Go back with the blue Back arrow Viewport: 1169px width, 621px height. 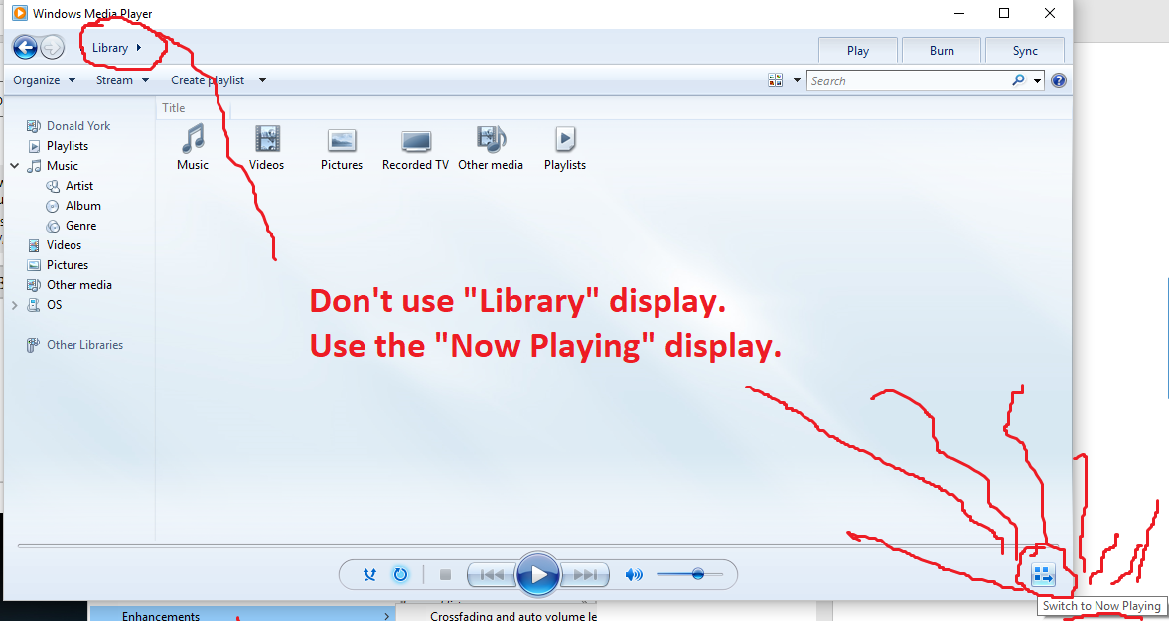[x=26, y=49]
